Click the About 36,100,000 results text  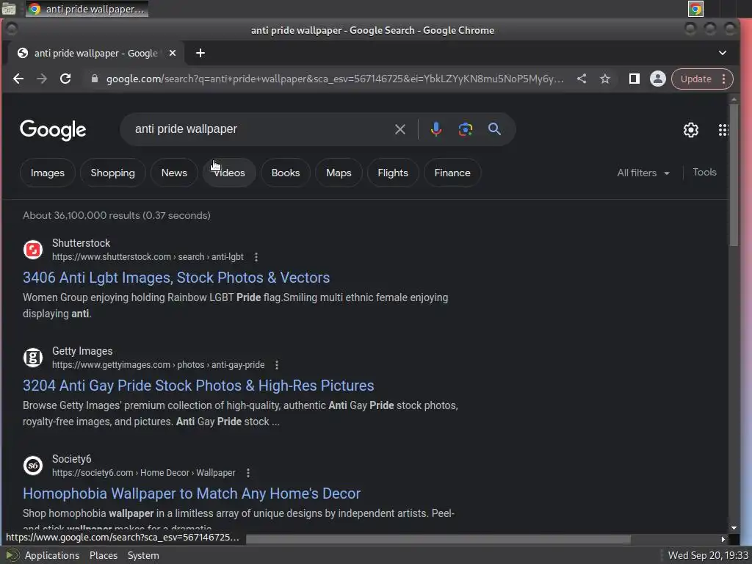point(117,215)
